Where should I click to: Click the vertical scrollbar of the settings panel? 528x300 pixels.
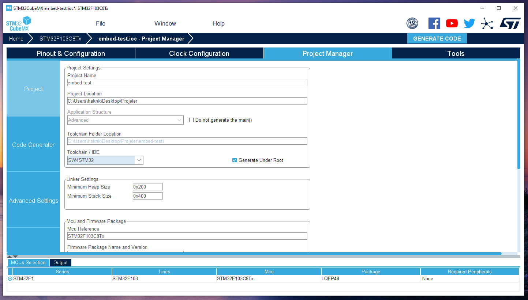(x=518, y=114)
